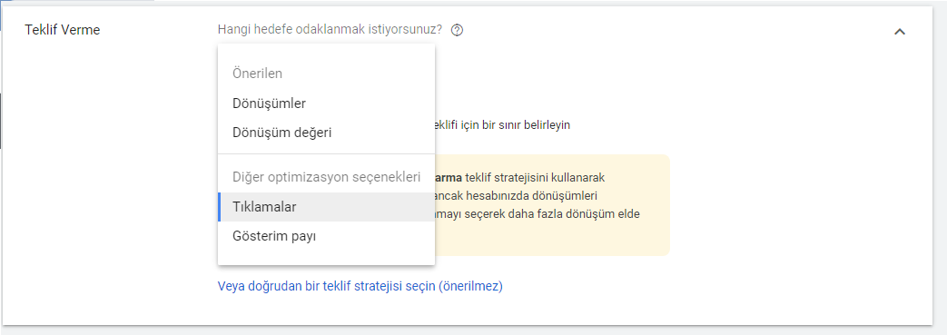Open the direct bid strategy selection link
Screen dimensions: 947x335
point(360,286)
